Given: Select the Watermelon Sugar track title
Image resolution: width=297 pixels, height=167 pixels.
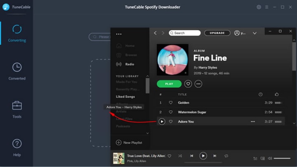Looking at the screenshot, I should pos(192,112).
